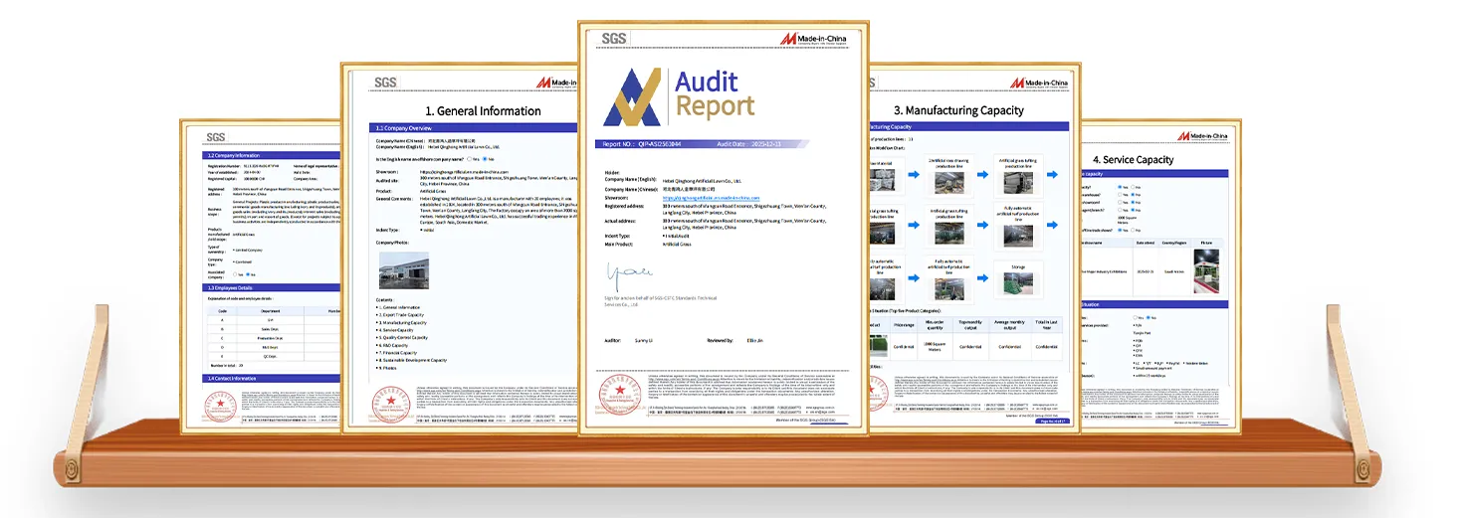Click '1.2 Company Information' section bar

coord(272,155)
